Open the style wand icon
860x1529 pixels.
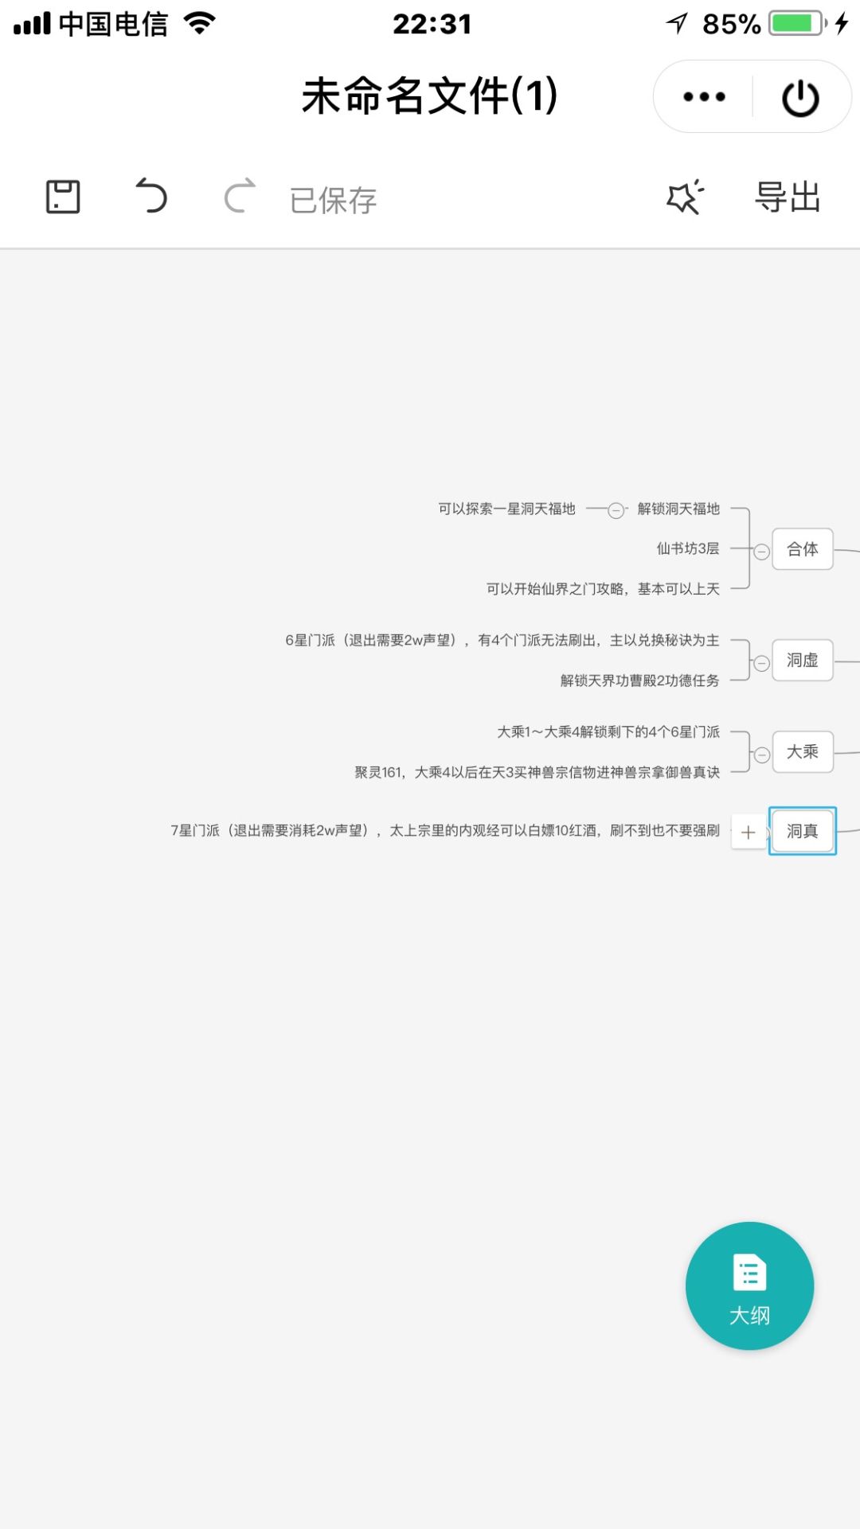(x=685, y=197)
